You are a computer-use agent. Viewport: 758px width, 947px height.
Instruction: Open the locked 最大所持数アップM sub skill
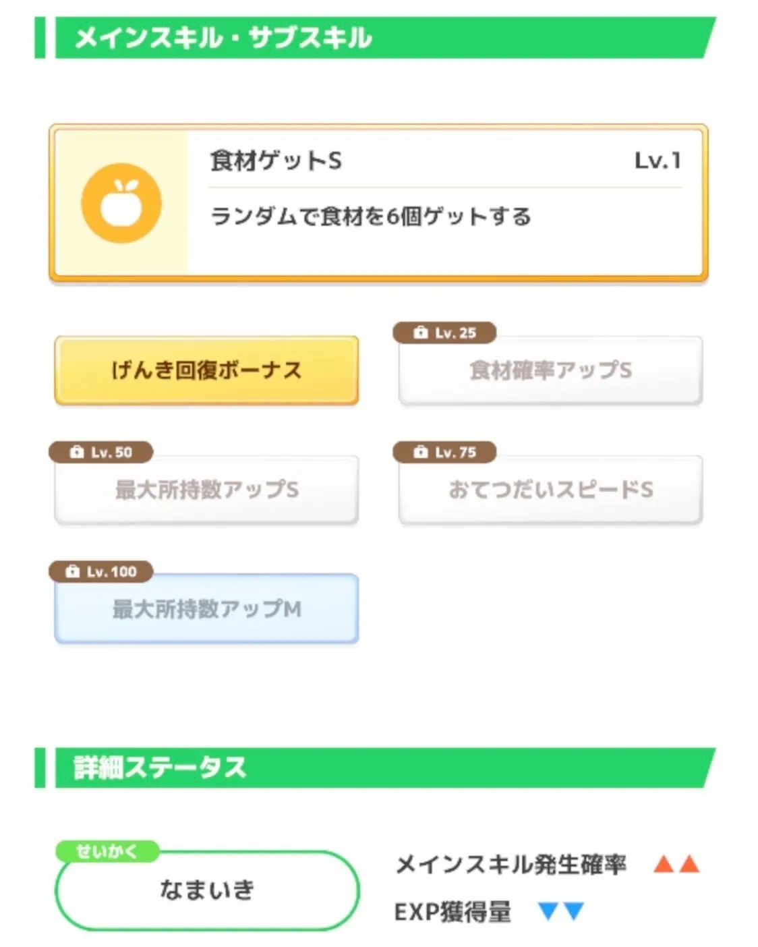[206, 609]
